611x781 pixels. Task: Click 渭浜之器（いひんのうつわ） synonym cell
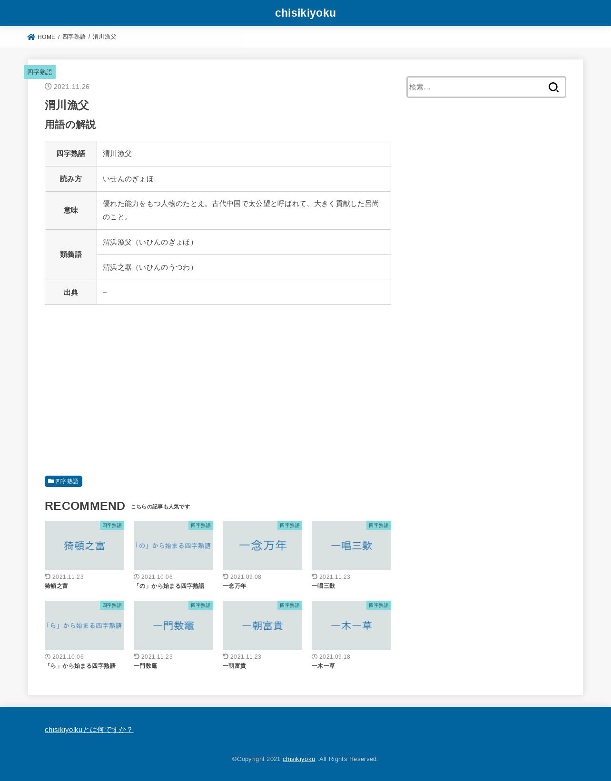coord(244,267)
